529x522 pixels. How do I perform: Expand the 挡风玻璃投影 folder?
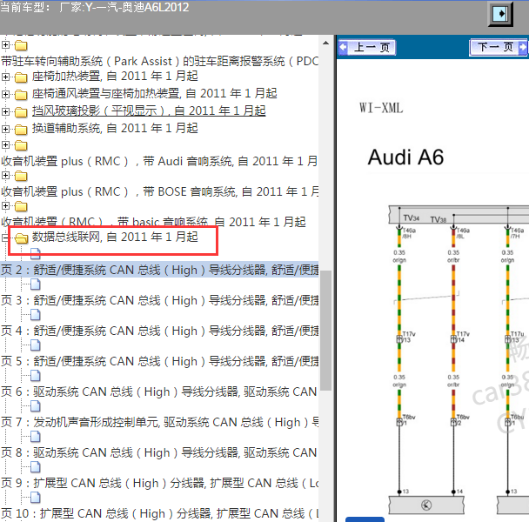(5, 111)
